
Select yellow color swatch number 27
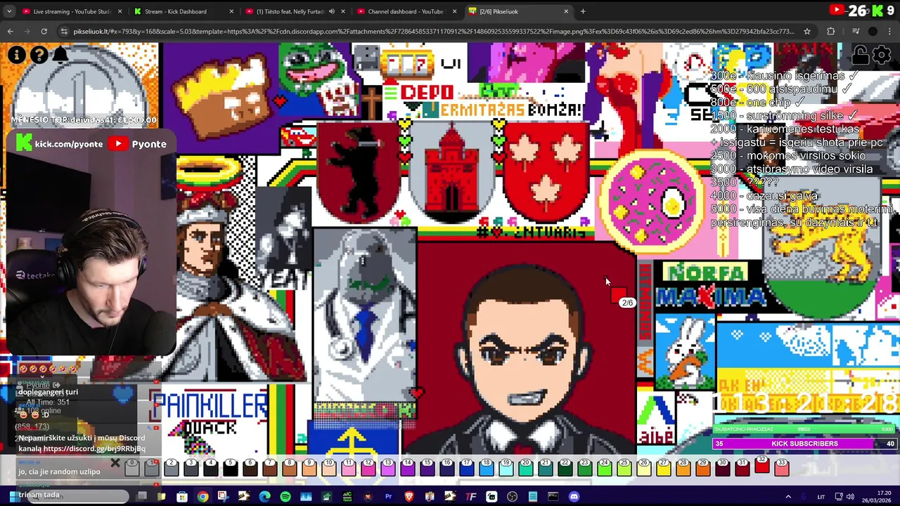tap(663, 467)
